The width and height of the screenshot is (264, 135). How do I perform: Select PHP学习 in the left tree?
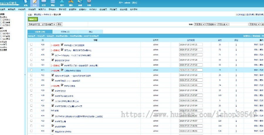[x=3, y=45]
